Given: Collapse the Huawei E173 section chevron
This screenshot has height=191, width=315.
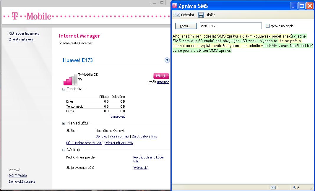Looking at the screenshot, I should (167, 60).
